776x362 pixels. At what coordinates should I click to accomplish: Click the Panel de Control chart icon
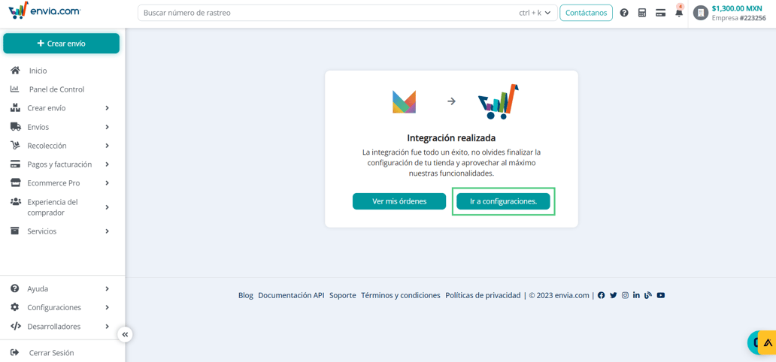click(15, 89)
